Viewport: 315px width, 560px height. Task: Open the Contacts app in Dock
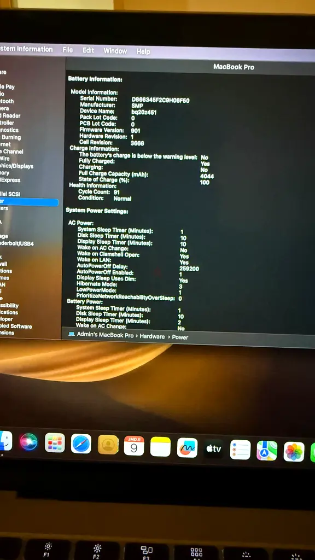(108, 445)
